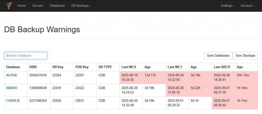Click the Last ARCH column header
This screenshot has width=262, height=114.
tap(222, 67)
